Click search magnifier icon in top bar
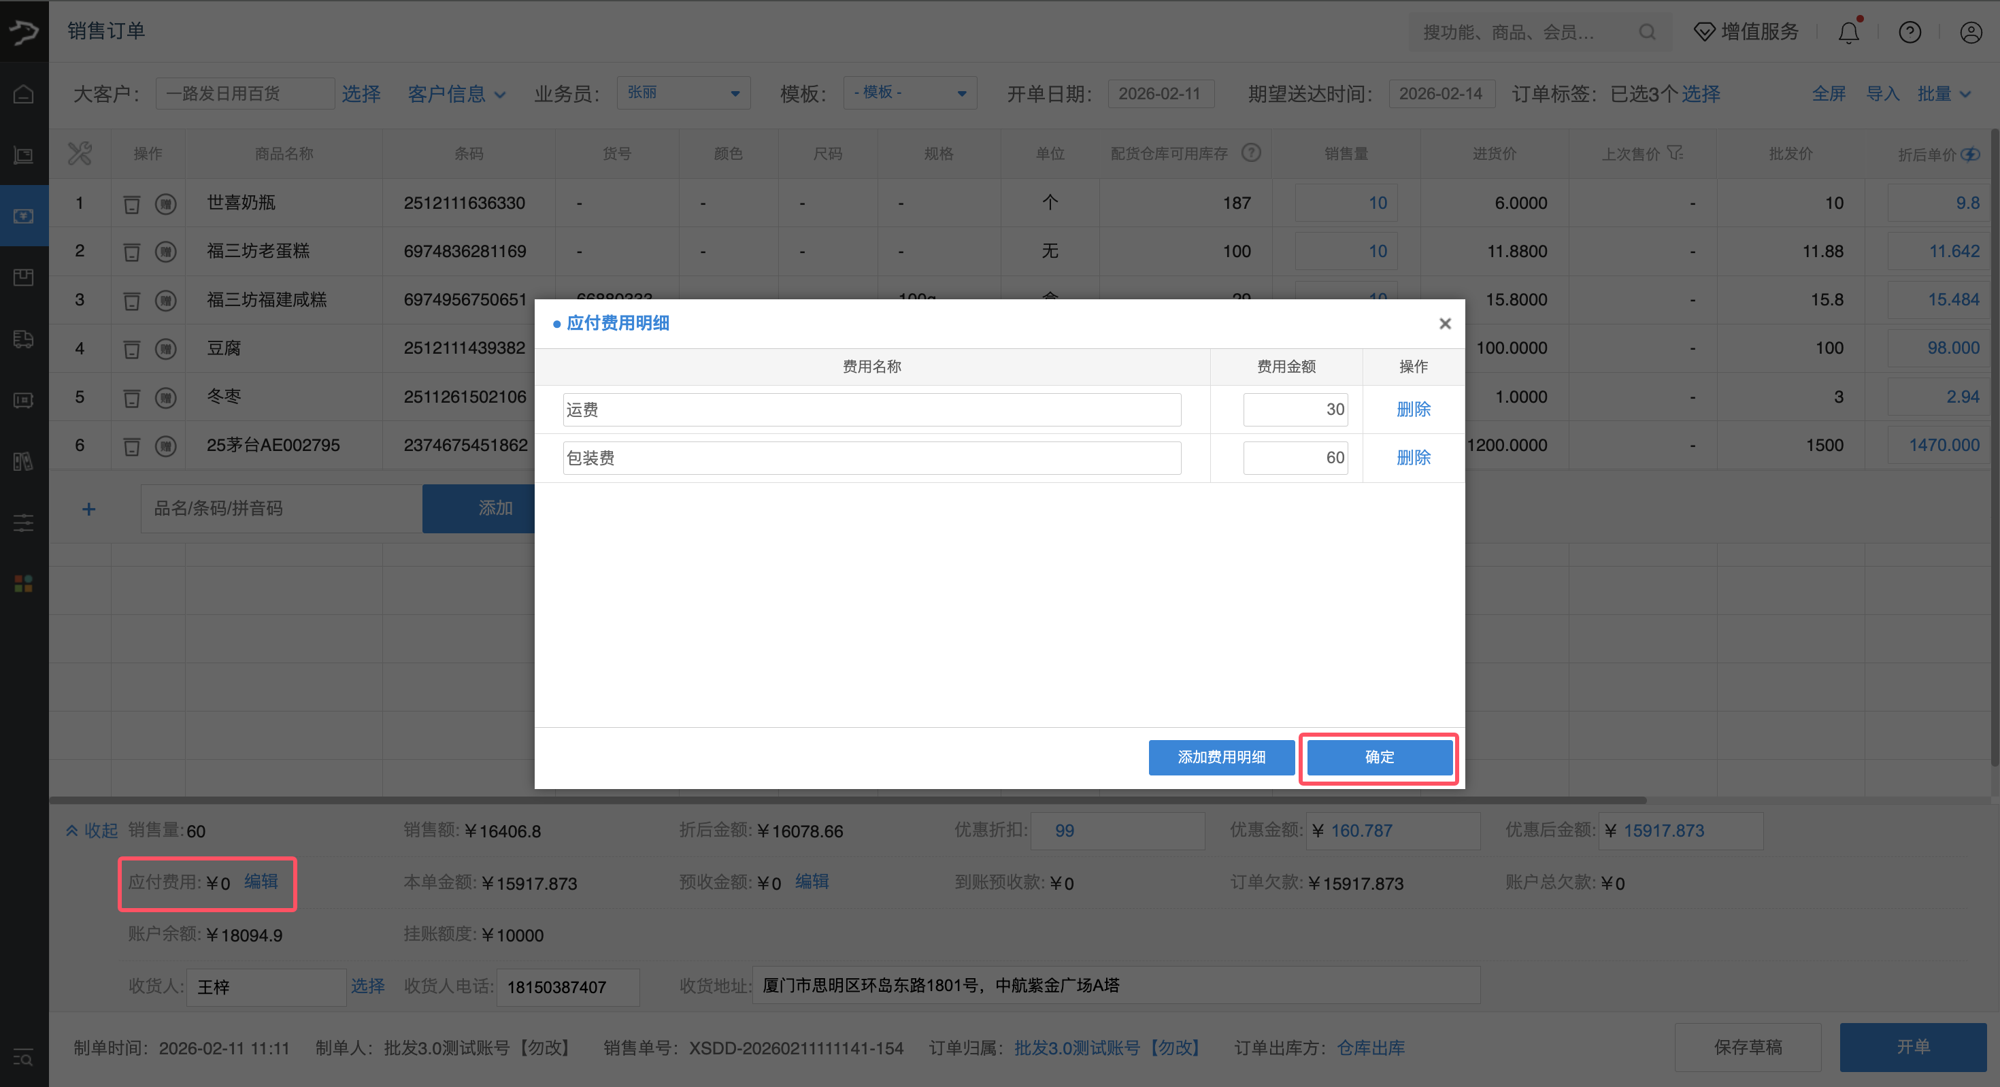The height and width of the screenshot is (1087, 2000). pyautogui.click(x=1647, y=33)
